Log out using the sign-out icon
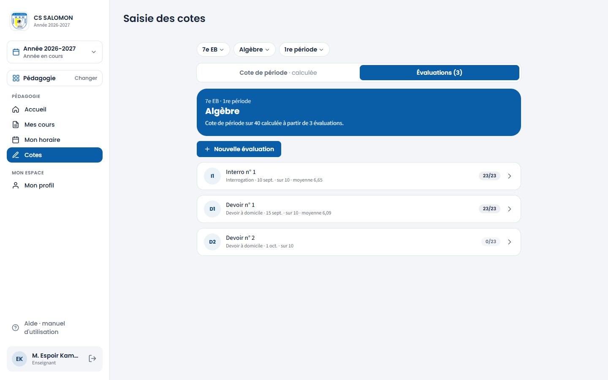The width and height of the screenshot is (608, 380). [x=92, y=358]
